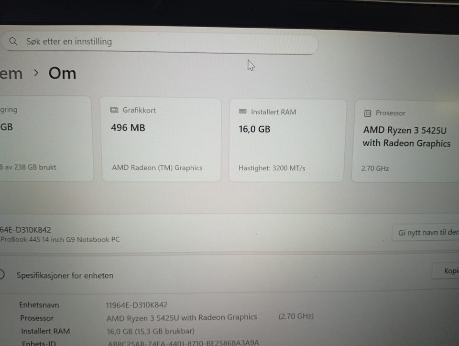
Task: Select the Enhets-ID value text
Action: (x=183, y=343)
